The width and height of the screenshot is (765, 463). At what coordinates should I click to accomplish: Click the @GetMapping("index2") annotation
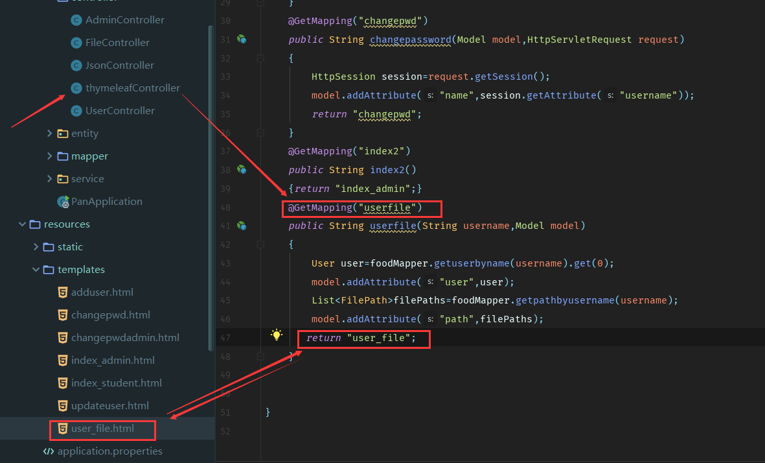349,151
